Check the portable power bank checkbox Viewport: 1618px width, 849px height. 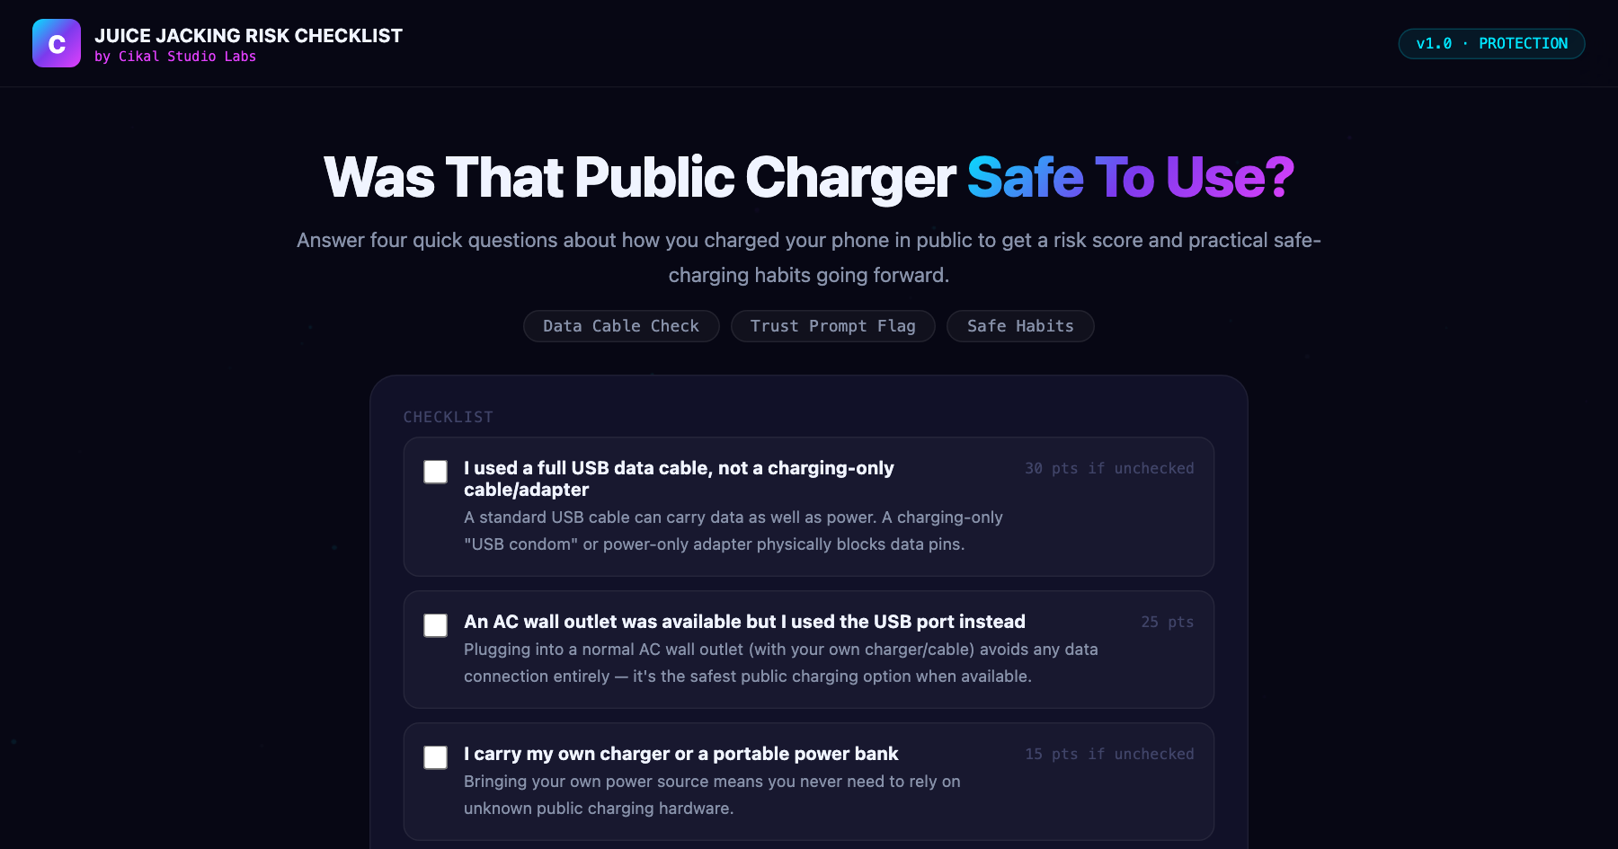[x=436, y=757]
